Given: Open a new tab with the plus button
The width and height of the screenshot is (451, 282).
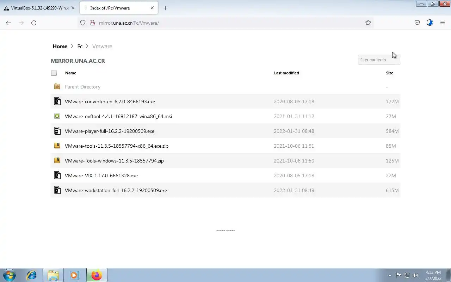Looking at the screenshot, I should pyautogui.click(x=166, y=8).
